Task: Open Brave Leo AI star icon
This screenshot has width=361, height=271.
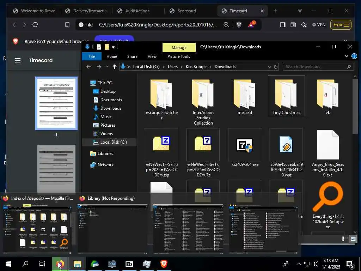Action: [x=304, y=25]
